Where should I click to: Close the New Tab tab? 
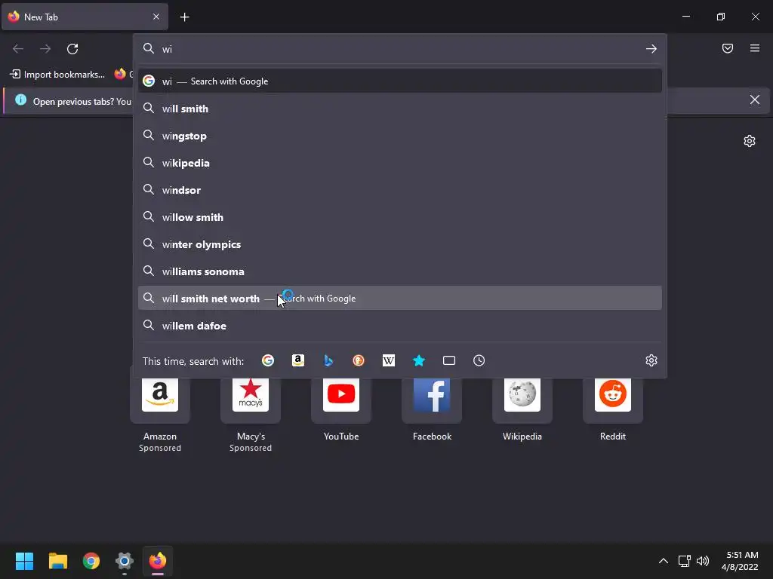tap(156, 17)
